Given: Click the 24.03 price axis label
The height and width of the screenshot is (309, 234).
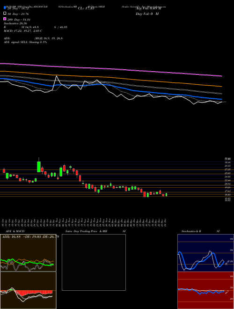Looking at the screenshot, I should [227, 177].
